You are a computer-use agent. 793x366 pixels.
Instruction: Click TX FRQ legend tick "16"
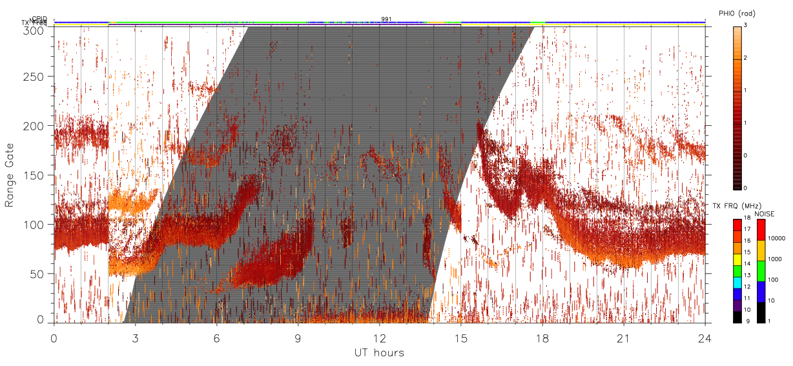click(747, 241)
